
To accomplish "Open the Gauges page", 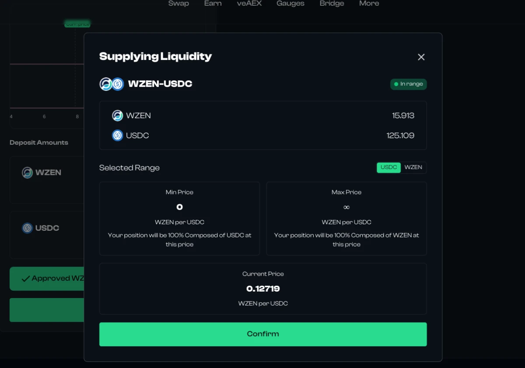I will tap(290, 3).
